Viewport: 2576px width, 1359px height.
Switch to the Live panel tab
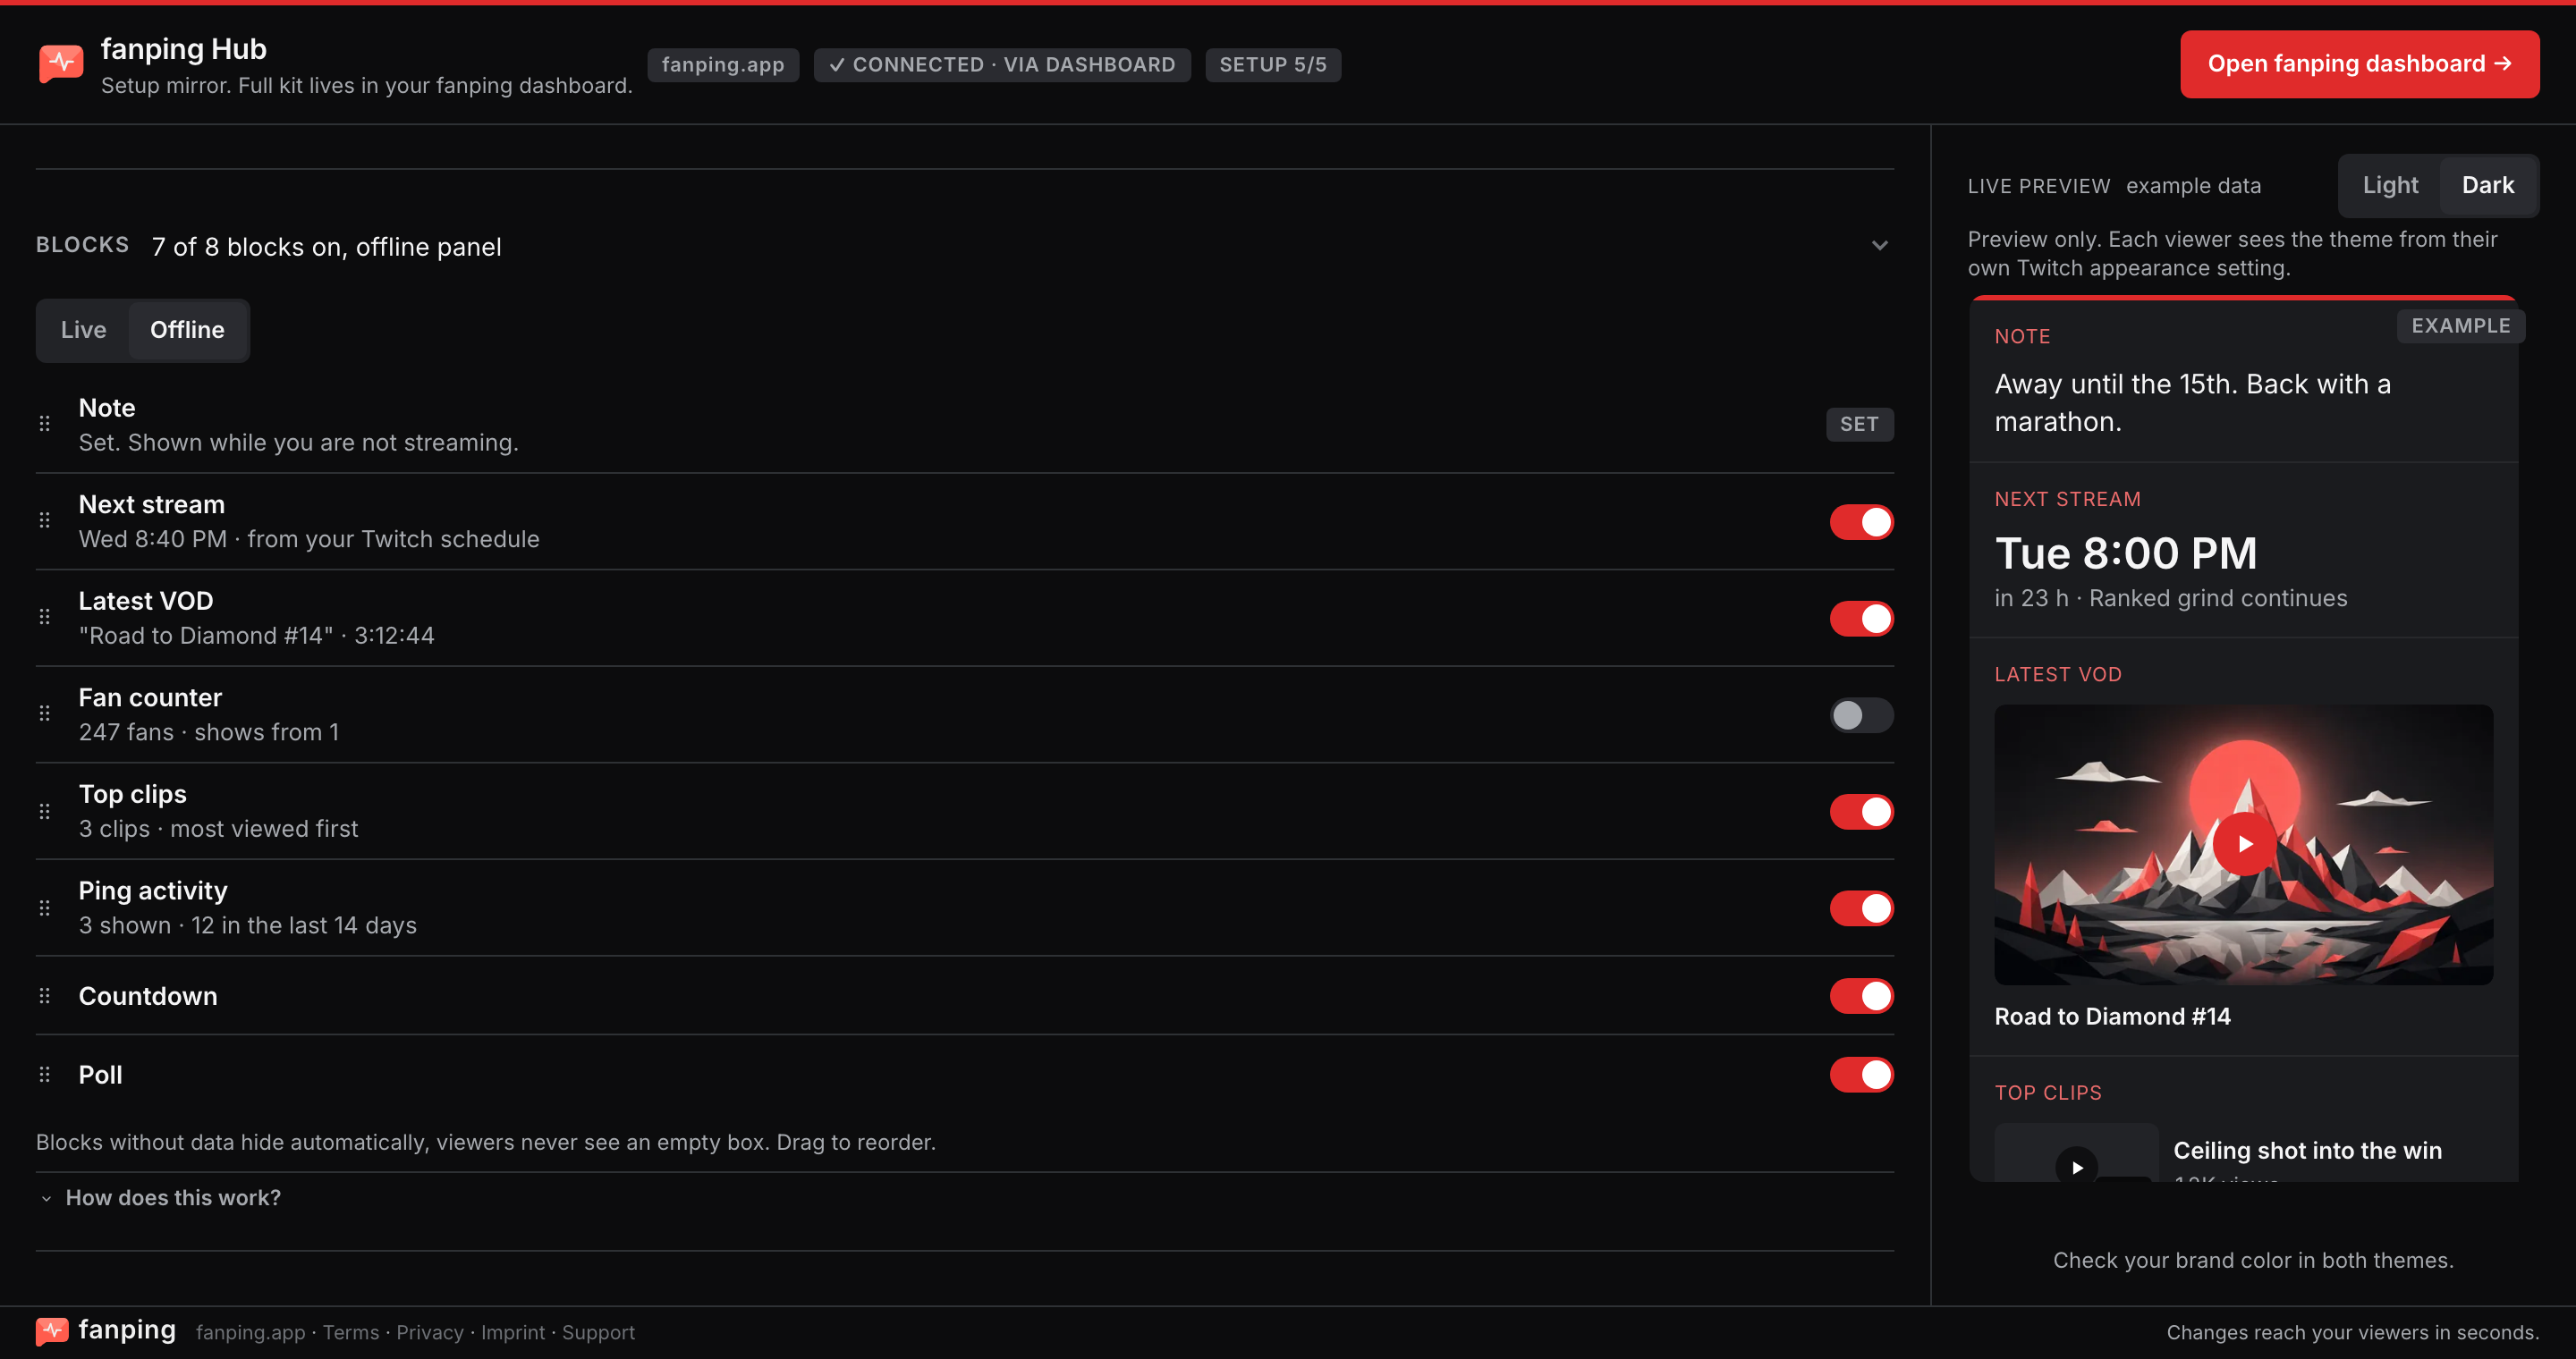(84, 330)
